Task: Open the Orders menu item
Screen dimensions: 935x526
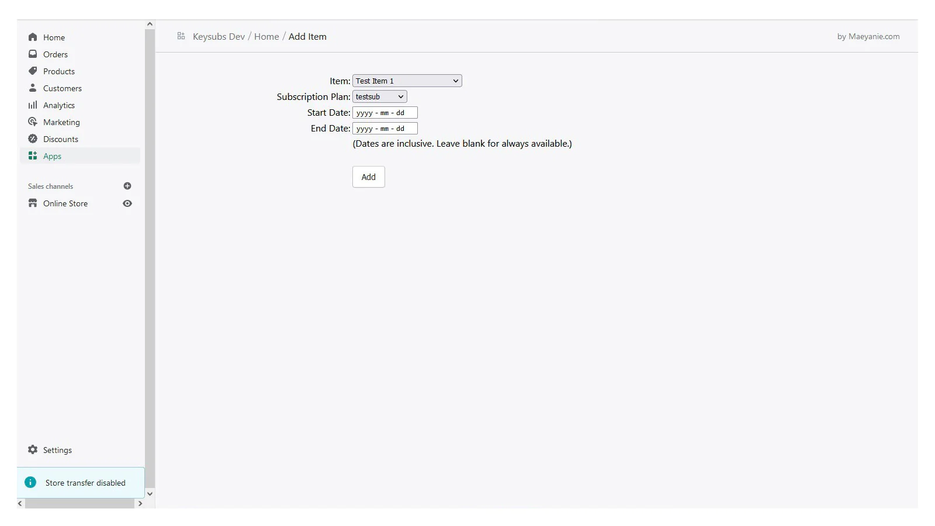Action: (x=81, y=54)
